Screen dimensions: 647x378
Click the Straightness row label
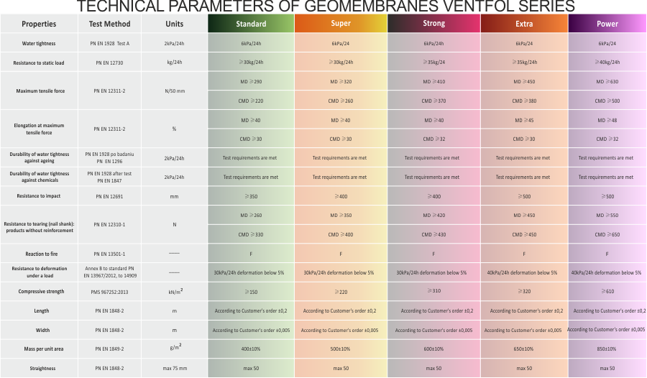point(39,368)
